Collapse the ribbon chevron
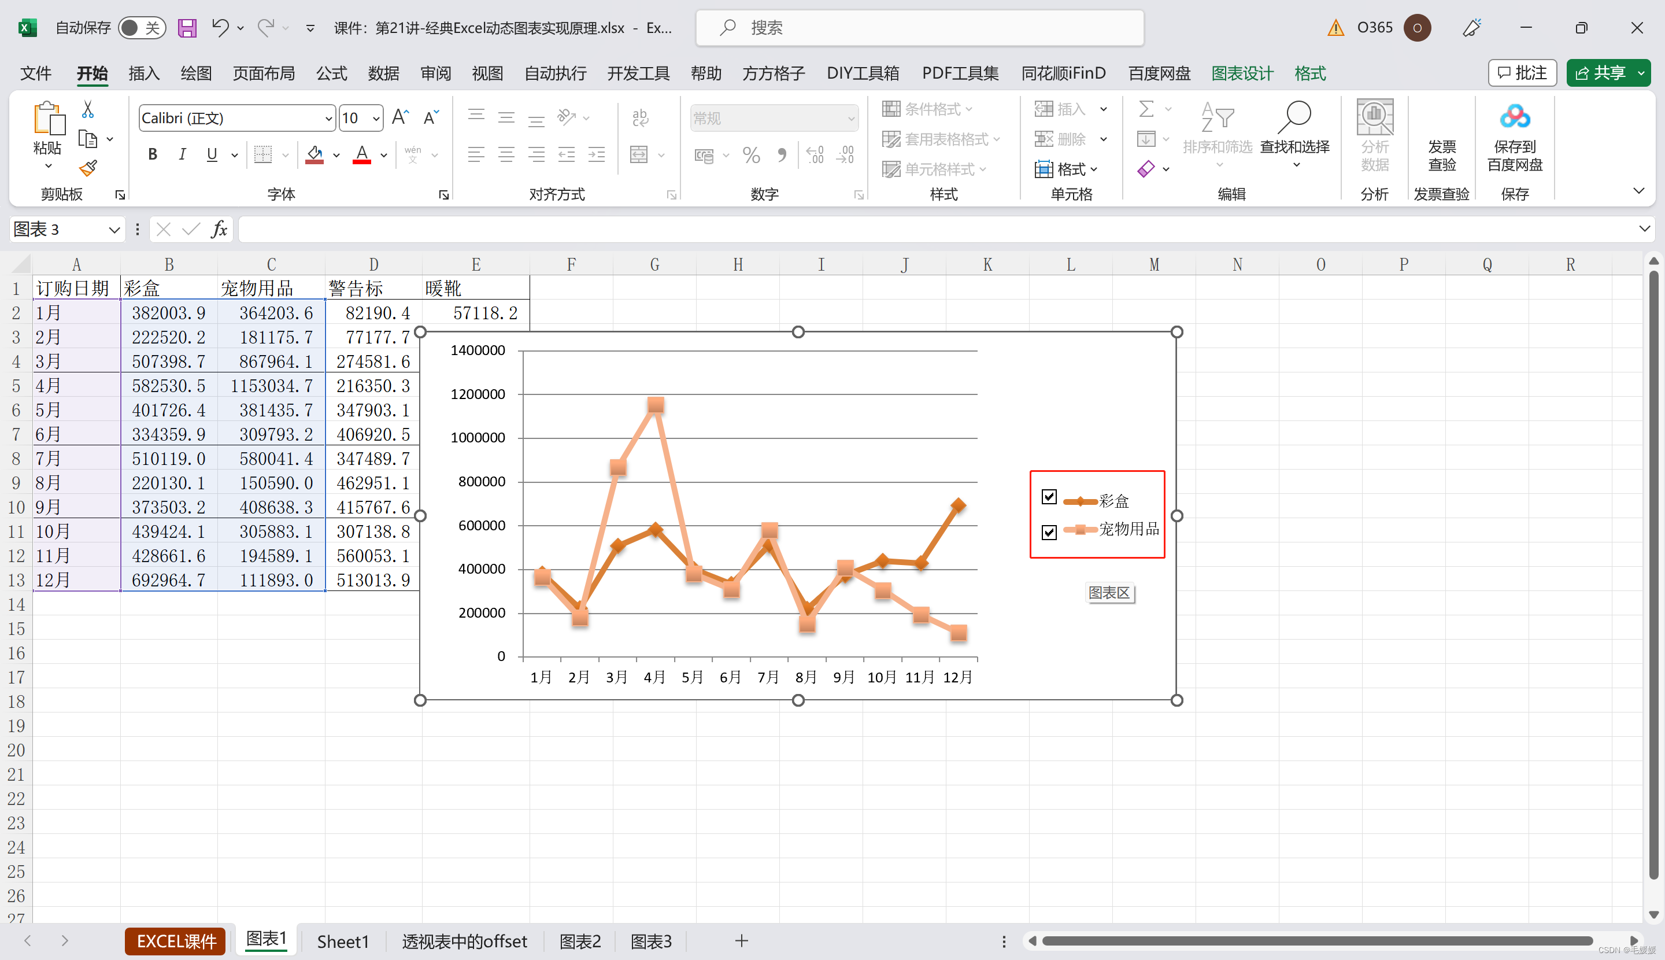The width and height of the screenshot is (1665, 960). (x=1638, y=191)
